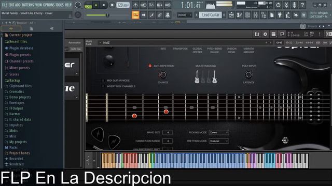332x186 pixels.
Task: Click the step editing icon
Action: coord(151,15)
